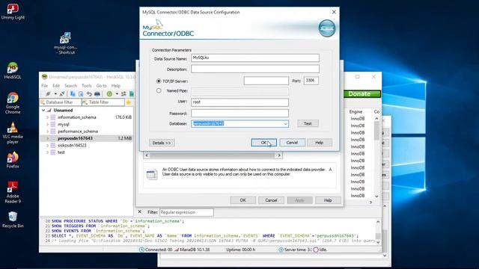
Task: Expand the mysql database node
Action: 48,125
